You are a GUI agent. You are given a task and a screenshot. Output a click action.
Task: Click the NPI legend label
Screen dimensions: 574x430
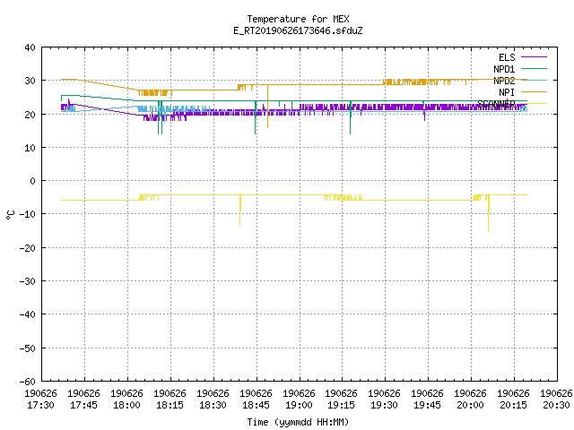click(x=507, y=92)
